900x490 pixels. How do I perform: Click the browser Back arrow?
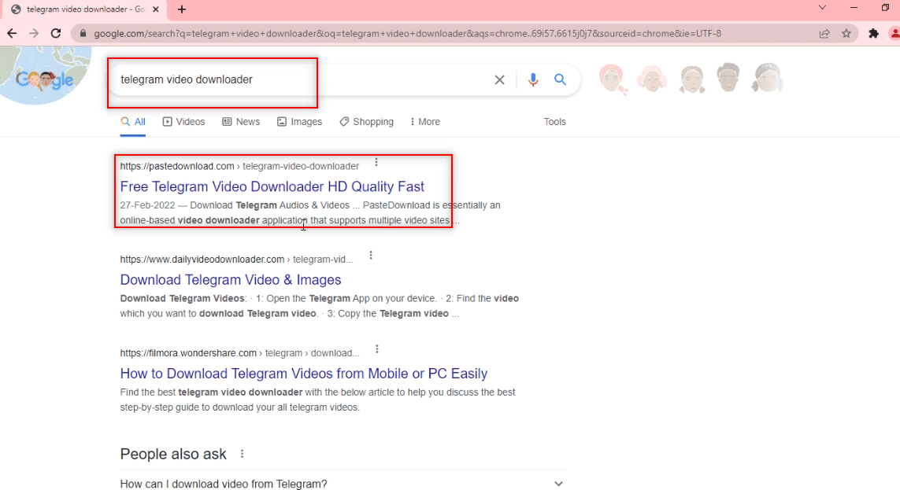coord(12,33)
